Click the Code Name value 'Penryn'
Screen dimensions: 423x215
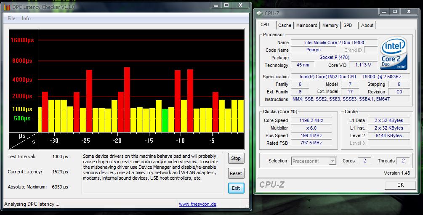pyautogui.click(x=314, y=50)
